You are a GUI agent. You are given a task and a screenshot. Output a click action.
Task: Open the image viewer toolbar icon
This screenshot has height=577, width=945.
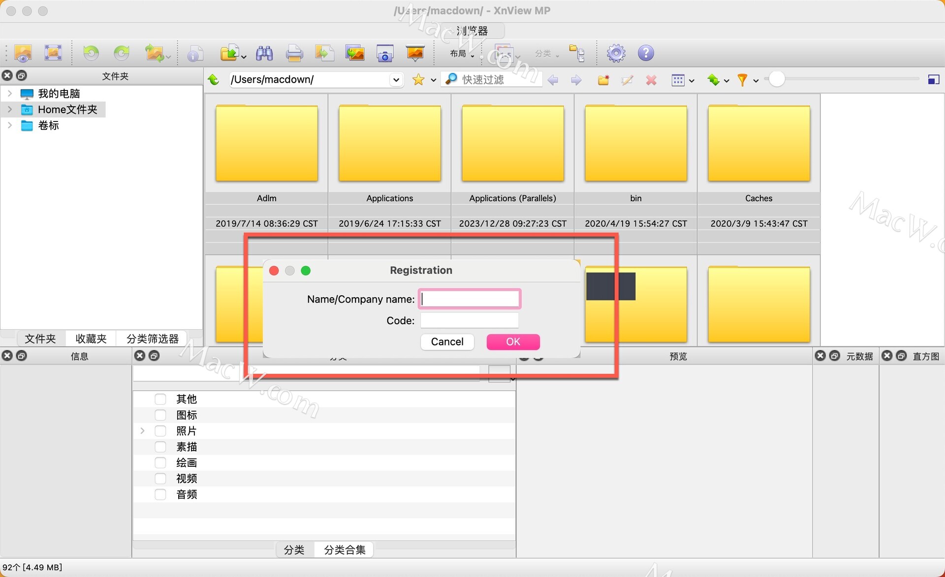[x=23, y=53]
